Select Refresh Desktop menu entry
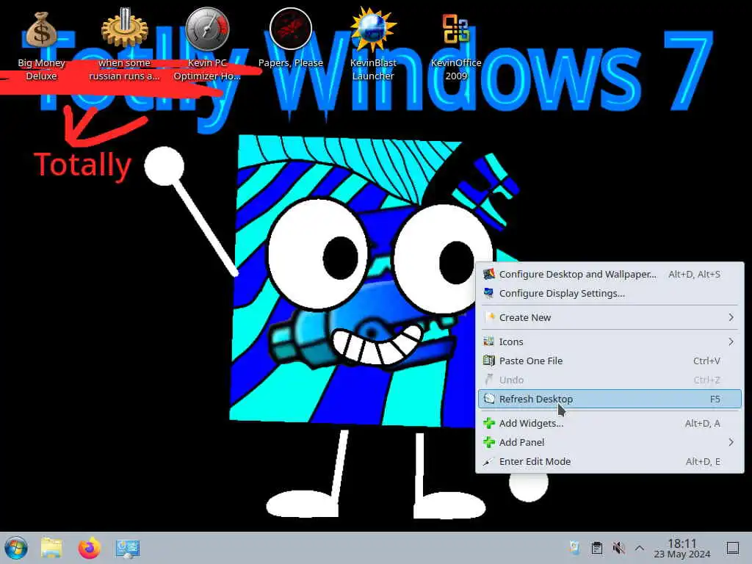752x564 pixels. [x=610, y=399]
